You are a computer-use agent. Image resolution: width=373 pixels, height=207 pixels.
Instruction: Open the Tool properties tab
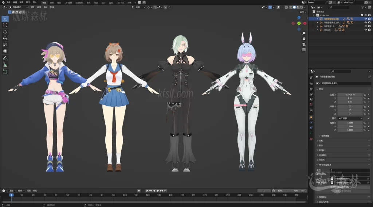tap(311, 77)
